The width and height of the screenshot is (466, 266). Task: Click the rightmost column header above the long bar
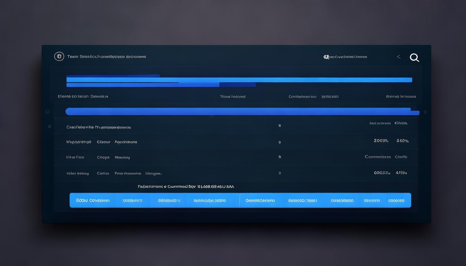(401, 97)
